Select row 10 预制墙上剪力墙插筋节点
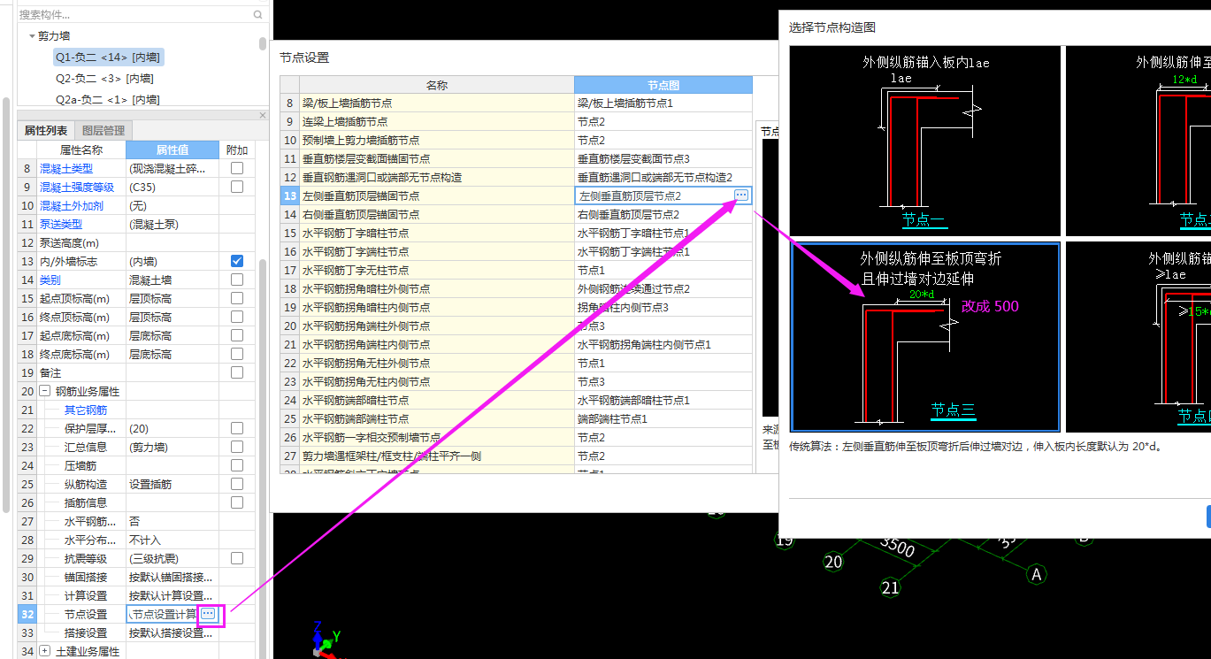1211x659 pixels. coord(436,140)
